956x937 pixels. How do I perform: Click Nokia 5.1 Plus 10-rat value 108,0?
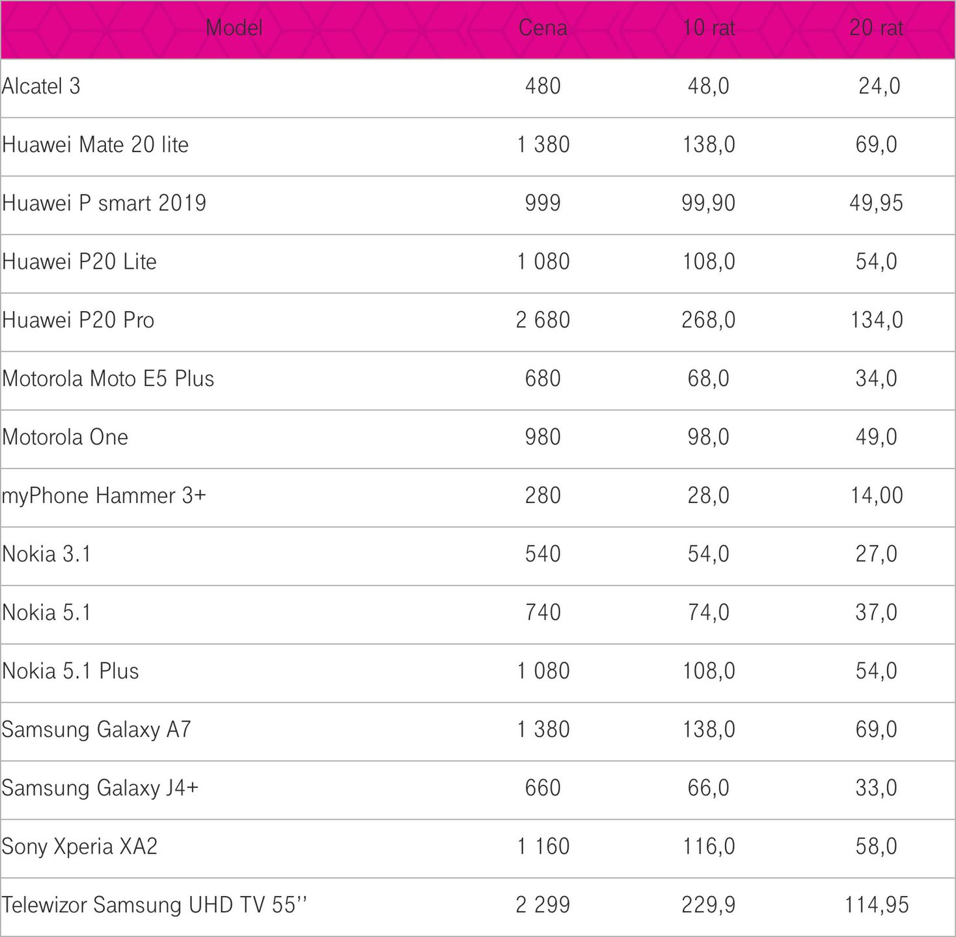[x=709, y=671]
